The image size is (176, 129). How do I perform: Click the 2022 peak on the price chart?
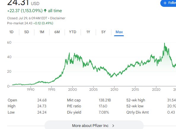click(x=164, y=43)
